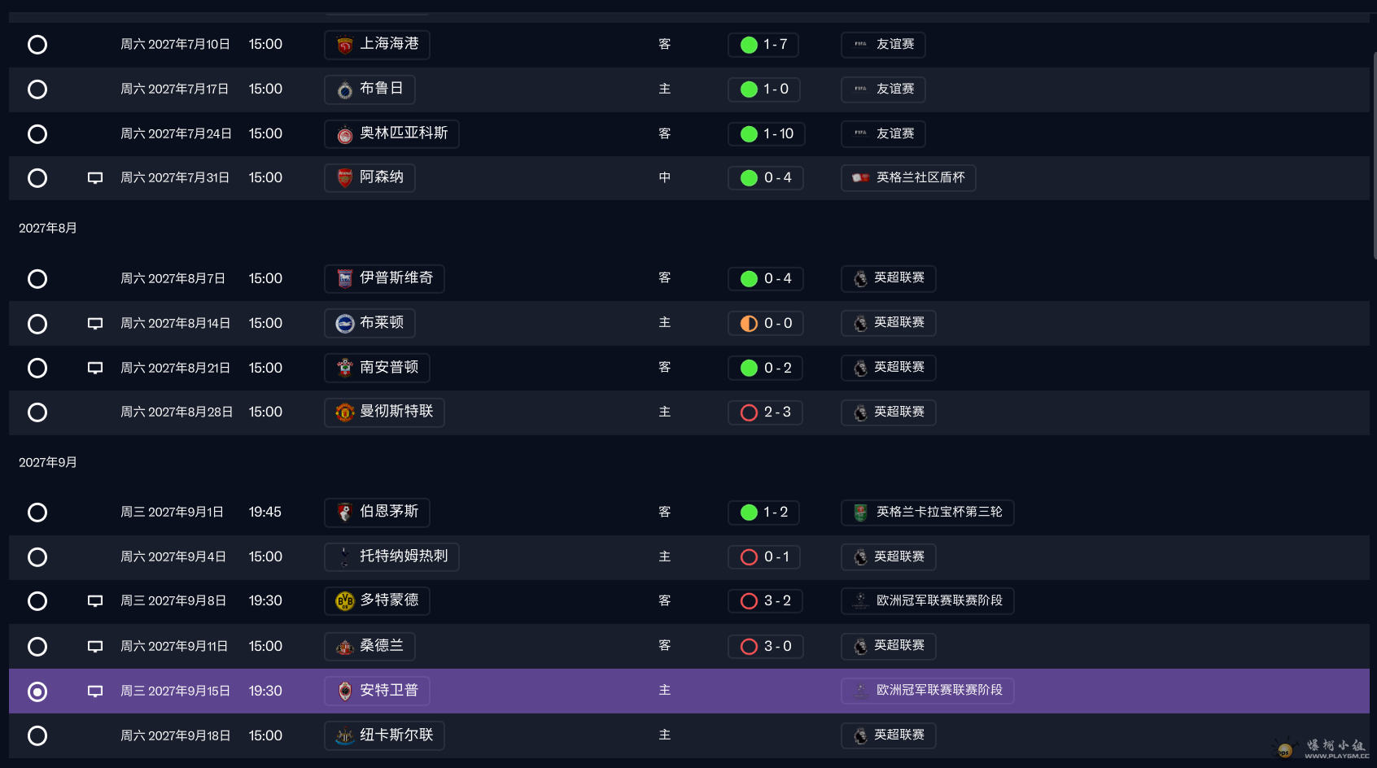Click the green win indicator next to 1 - 10
The height and width of the screenshot is (768, 1377).
point(750,134)
